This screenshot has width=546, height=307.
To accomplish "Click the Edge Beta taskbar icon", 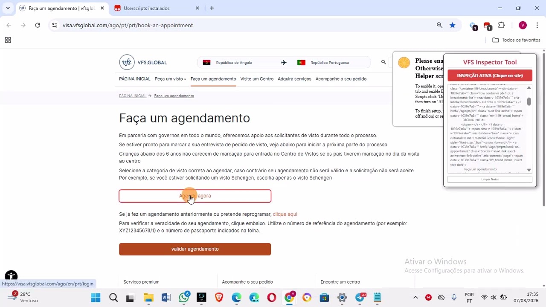I will pyautogui.click(x=254, y=298).
